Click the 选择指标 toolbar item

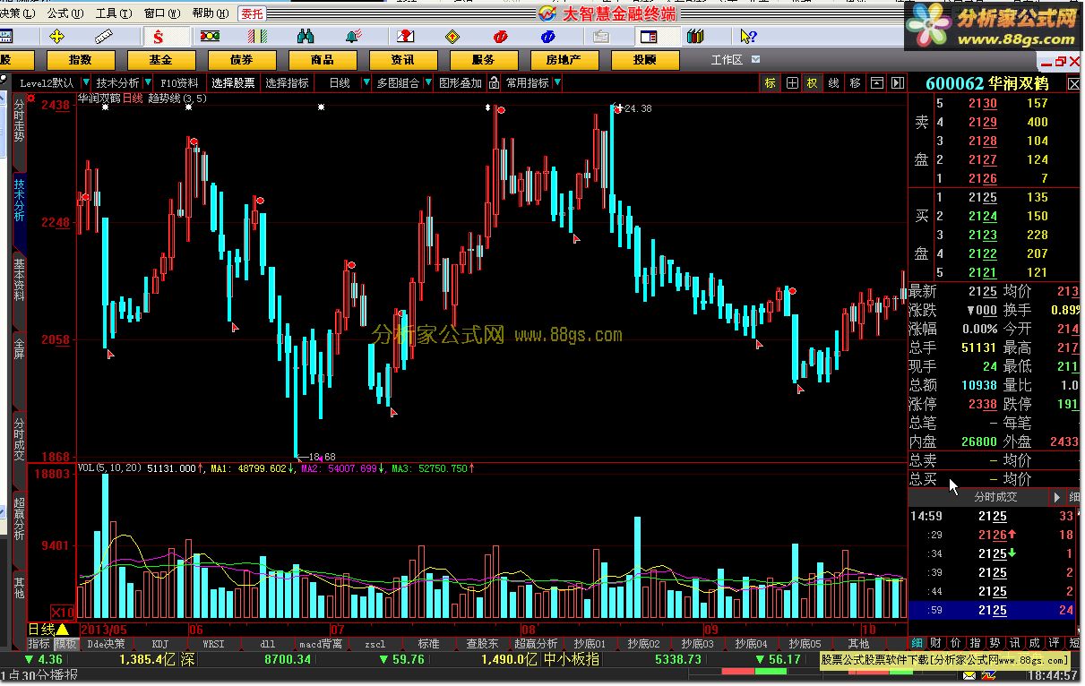pos(287,82)
